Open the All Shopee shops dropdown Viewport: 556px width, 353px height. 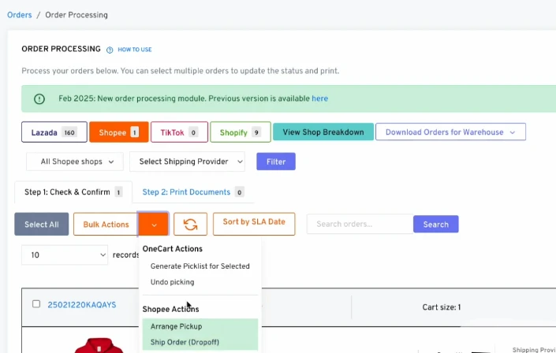[75, 162]
